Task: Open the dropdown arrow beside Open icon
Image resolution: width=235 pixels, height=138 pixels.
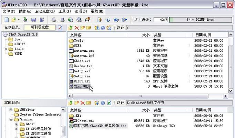Action: tap(18, 20)
